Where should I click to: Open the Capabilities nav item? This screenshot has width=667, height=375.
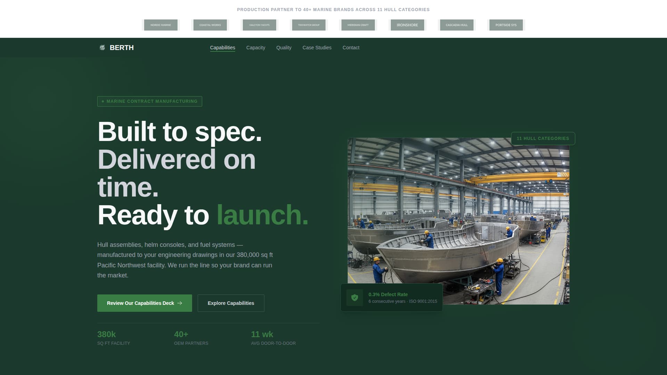click(222, 48)
